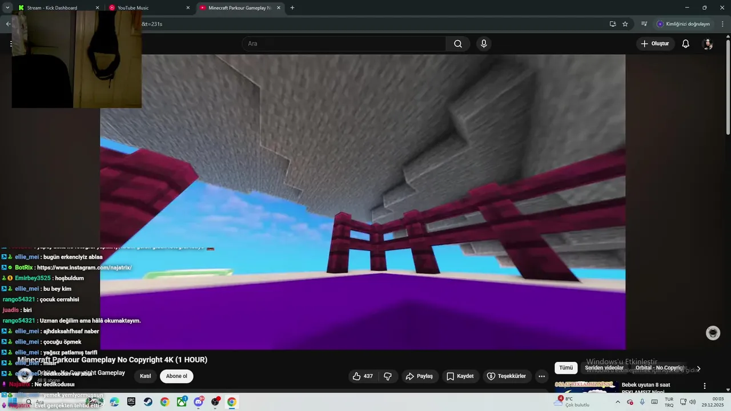This screenshot has width=731, height=411.
Task: Open Discord from the taskbar
Action: [198, 402]
